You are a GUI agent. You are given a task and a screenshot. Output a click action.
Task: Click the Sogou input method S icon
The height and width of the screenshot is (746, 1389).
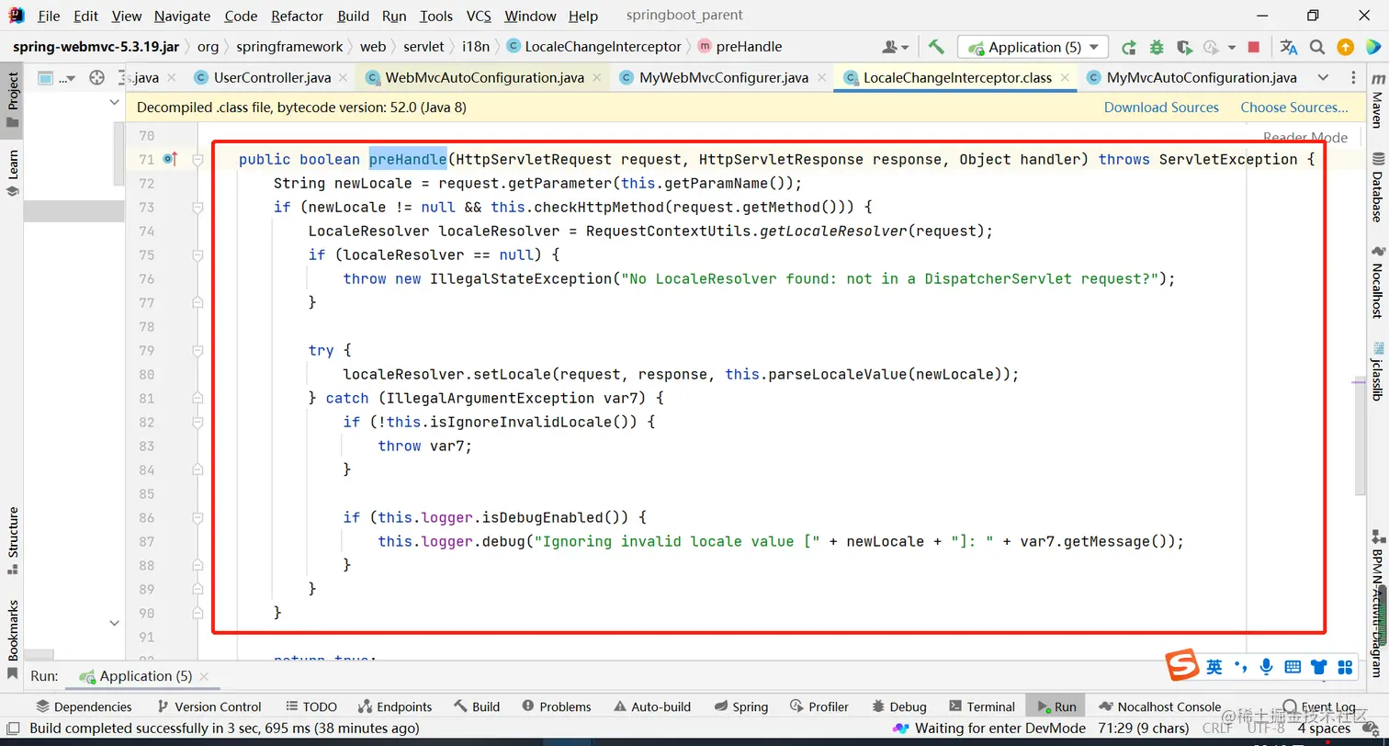1182,666
